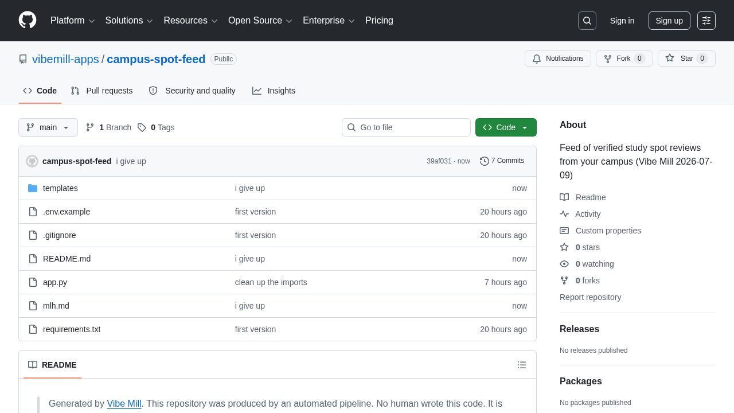View the 1 Branch link

pos(108,127)
